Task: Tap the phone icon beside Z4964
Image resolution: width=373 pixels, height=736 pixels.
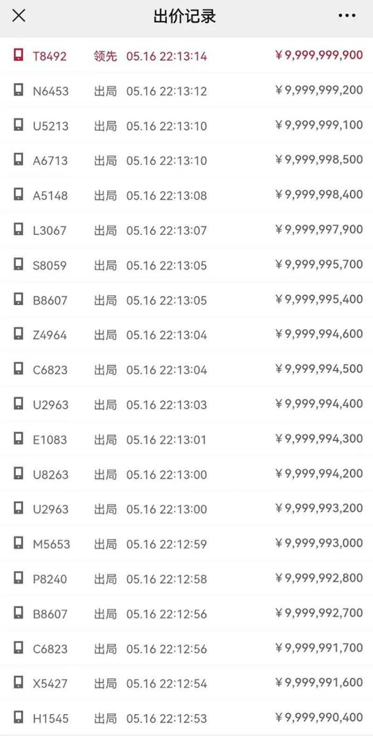Action: tap(18, 334)
